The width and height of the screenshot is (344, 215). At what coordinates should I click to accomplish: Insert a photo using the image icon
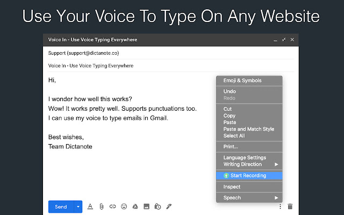[146, 206]
